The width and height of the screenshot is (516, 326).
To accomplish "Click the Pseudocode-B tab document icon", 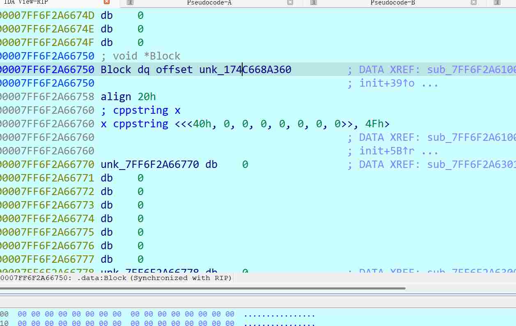I will pos(314,2).
